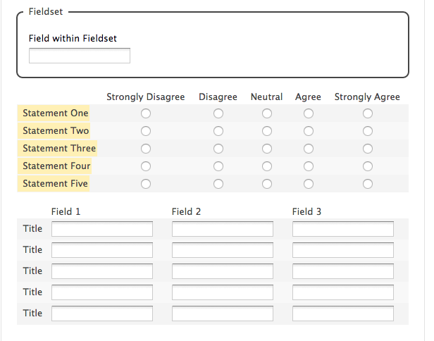Mark Neutral for Statement Five
The width and height of the screenshot is (434, 341).
[x=267, y=184]
